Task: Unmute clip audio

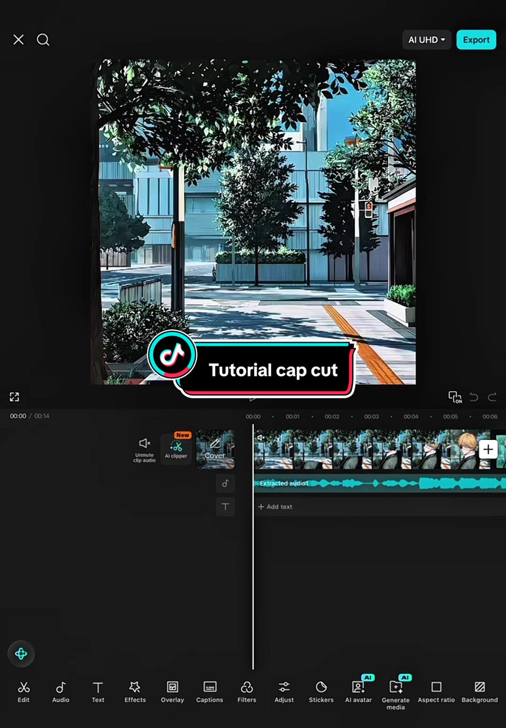Action: point(144,450)
